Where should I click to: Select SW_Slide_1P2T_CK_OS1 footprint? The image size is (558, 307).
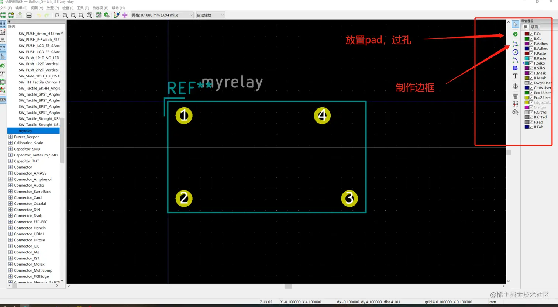(x=39, y=76)
